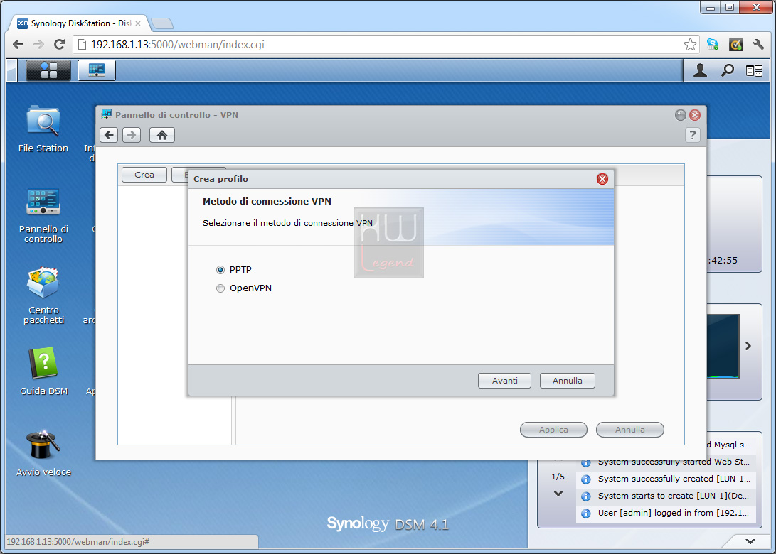Click Annulla in Crea profilo dialog
Image resolution: width=776 pixels, height=554 pixels.
tap(567, 381)
